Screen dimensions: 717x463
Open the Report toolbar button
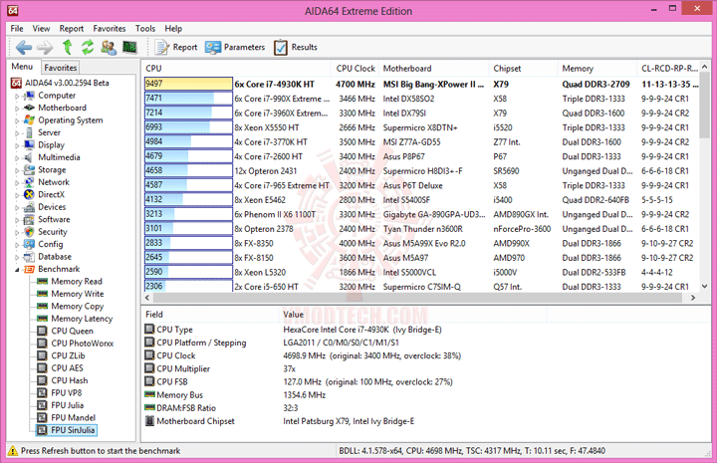tap(176, 47)
